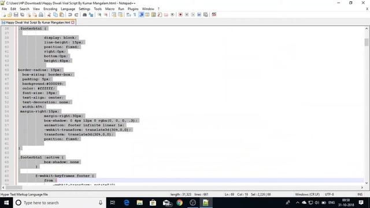
Task: Open Find with the binoculars icon
Action: [84, 14]
